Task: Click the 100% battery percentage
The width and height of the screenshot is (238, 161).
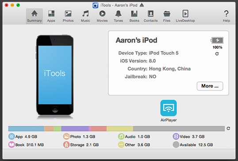Action: [217, 47]
